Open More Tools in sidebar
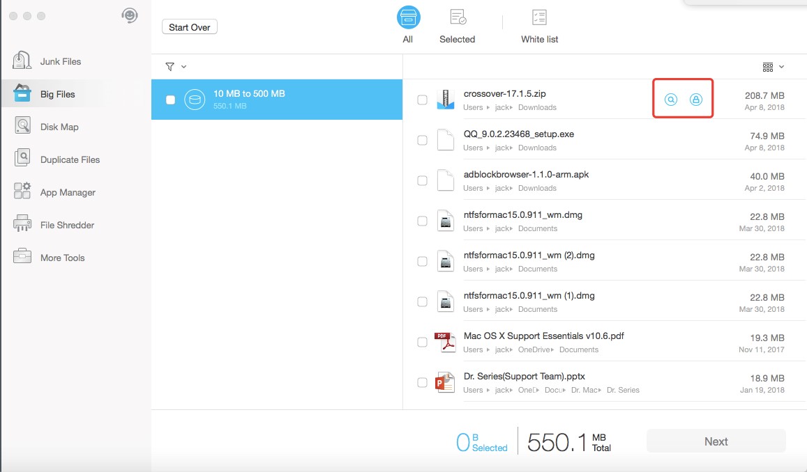 tap(62, 258)
